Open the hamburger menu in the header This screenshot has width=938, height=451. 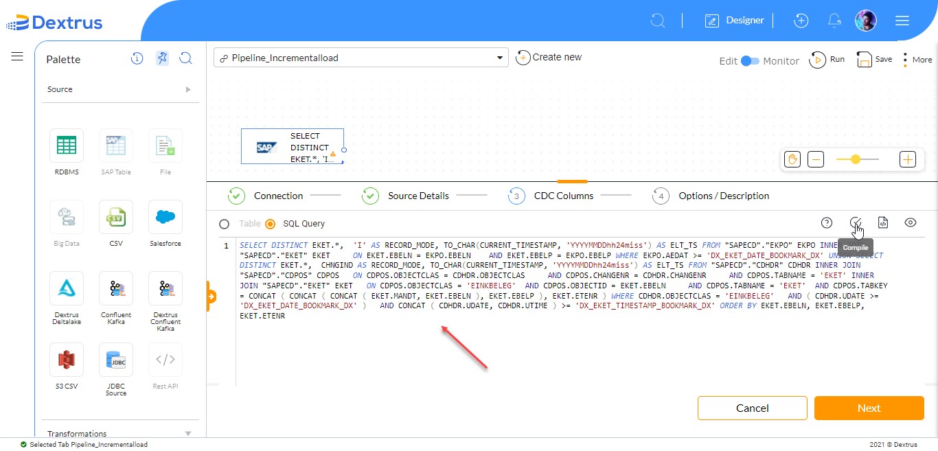tap(902, 21)
